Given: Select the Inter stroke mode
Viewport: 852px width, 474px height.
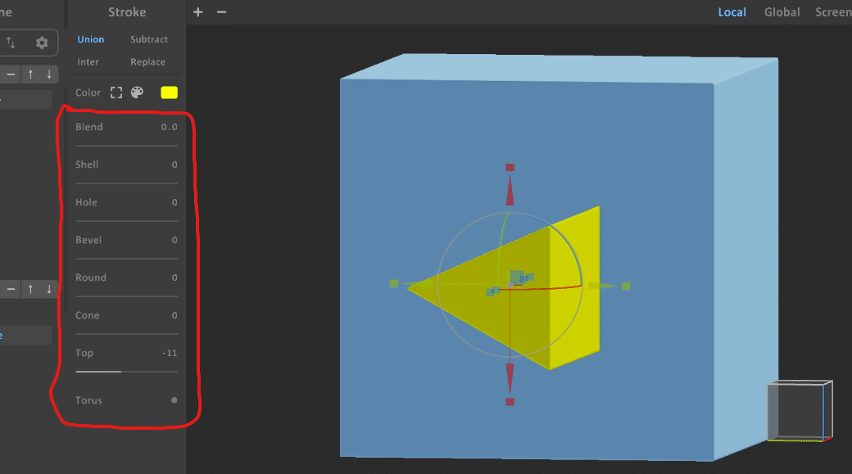Looking at the screenshot, I should (x=88, y=62).
